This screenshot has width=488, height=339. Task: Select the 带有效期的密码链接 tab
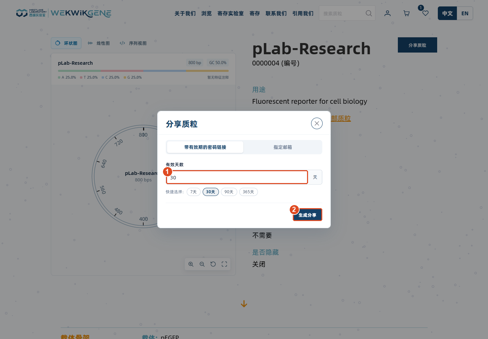tap(205, 147)
